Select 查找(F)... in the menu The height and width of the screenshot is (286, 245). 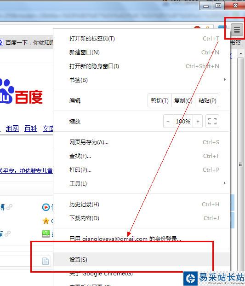tap(142, 156)
